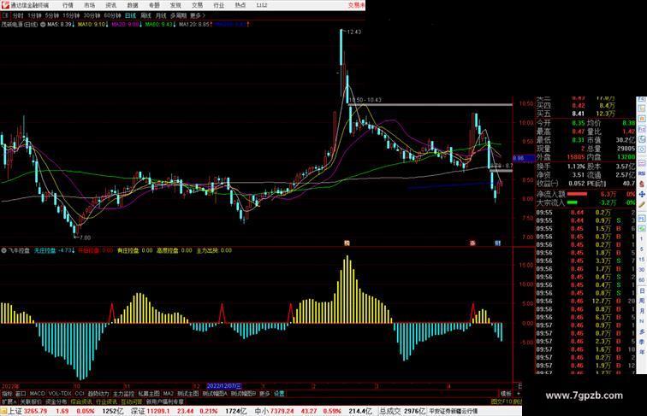The image size is (647, 416).
Task: Open the 行业资讯 tab
Action: coord(106,401)
